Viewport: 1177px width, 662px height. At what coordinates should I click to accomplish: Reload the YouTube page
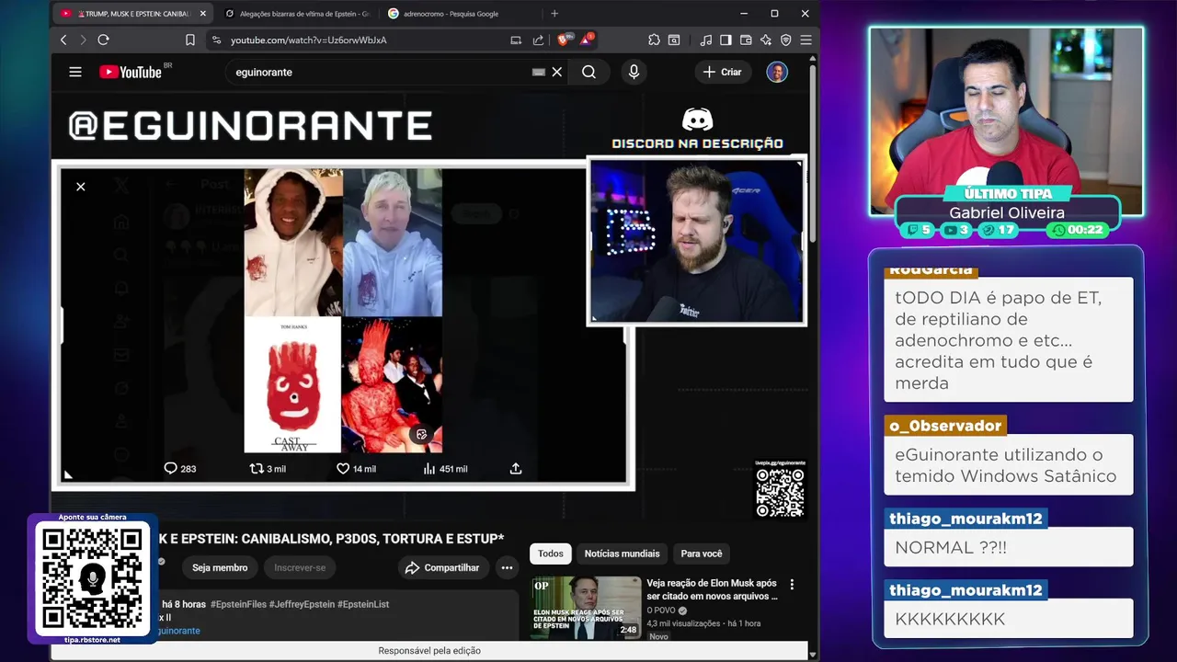point(103,40)
